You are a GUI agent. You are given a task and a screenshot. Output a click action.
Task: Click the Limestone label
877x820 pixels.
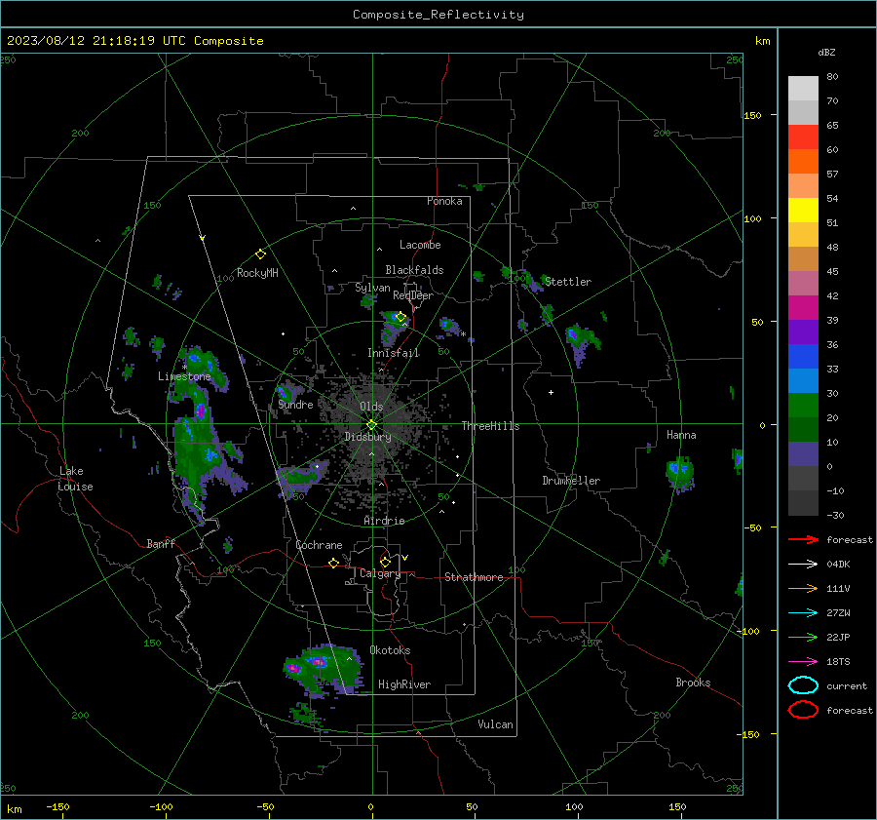(184, 376)
